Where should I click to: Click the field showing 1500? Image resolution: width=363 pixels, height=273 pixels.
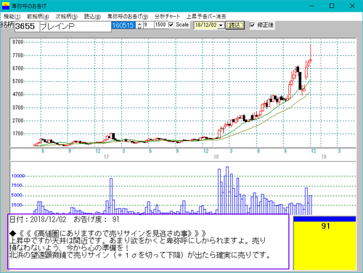click(x=161, y=25)
